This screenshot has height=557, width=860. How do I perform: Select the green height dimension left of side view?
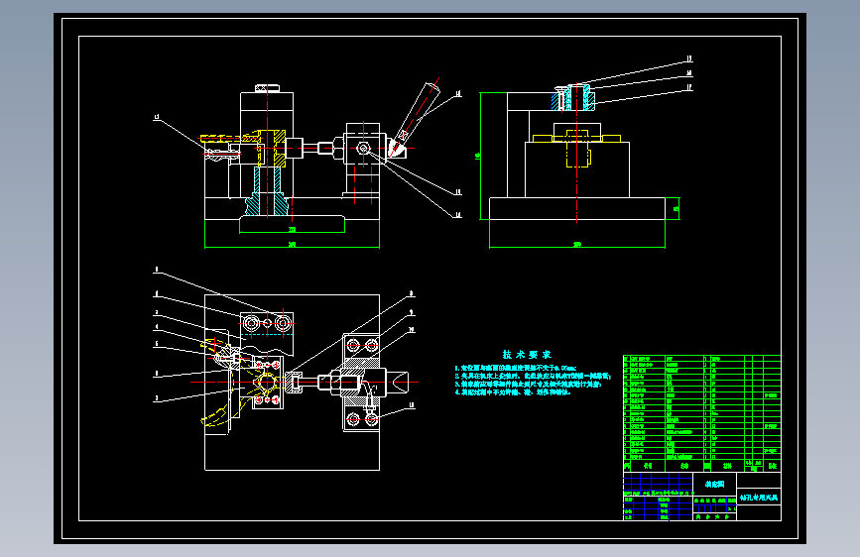pyautogui.click(x=479, y=157)
